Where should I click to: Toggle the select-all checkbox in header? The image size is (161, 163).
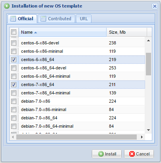14,32
